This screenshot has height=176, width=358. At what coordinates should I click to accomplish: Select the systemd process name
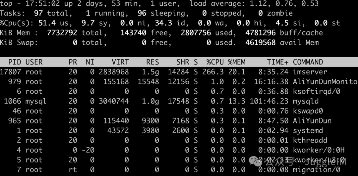308,130
